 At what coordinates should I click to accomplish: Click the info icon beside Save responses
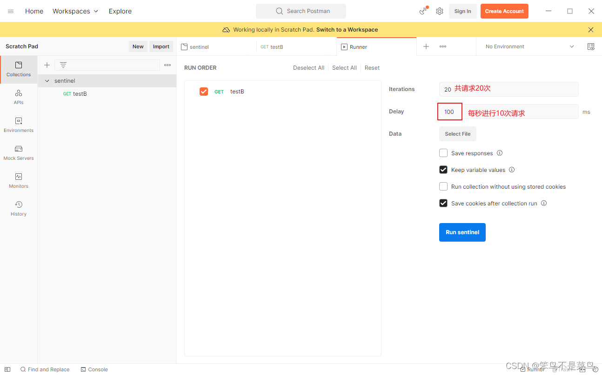tap(500, 153)
